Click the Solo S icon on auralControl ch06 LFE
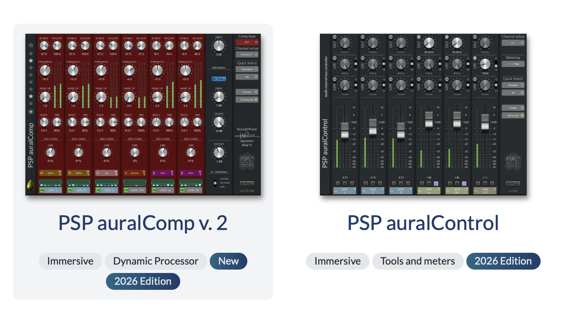This screenshot has height=321, width=579. coord(478,183)
